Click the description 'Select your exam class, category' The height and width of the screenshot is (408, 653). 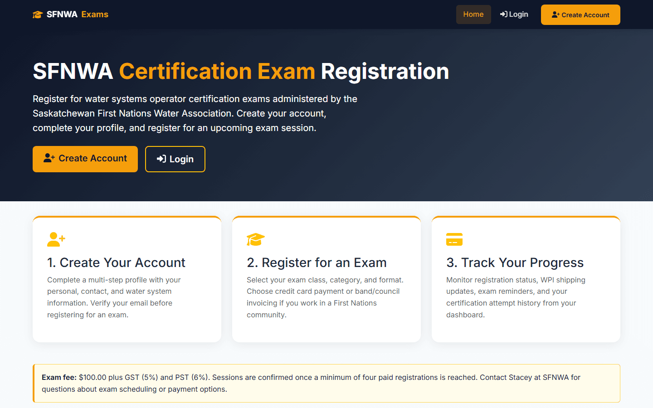click(x=325, y=297)
